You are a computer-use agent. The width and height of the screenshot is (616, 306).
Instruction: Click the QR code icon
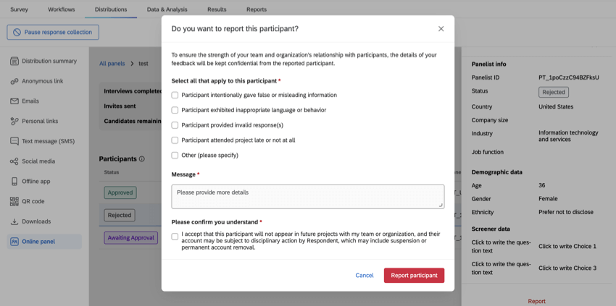14,201
